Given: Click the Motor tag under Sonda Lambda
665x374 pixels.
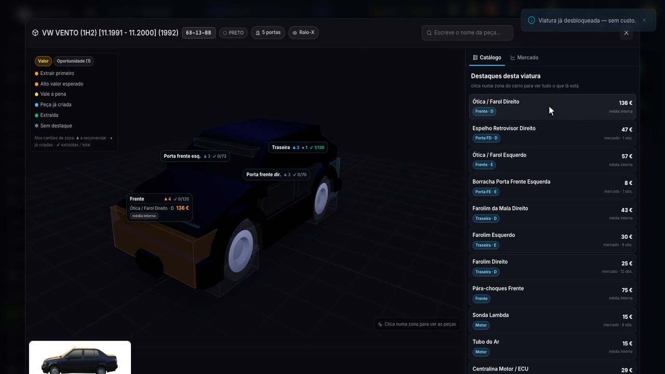Looking at the screenshot, I should [x=481, y=325].
